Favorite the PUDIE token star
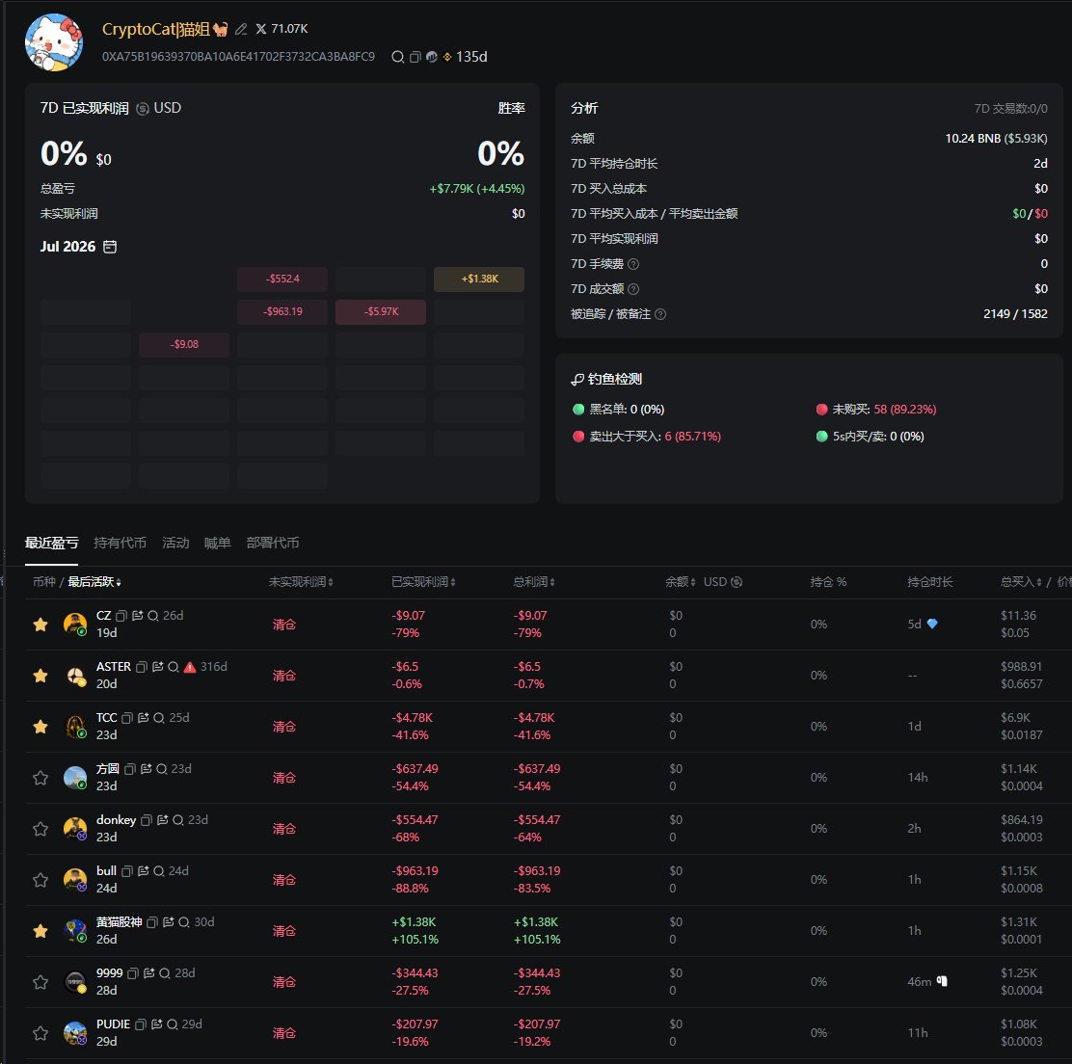 (40, 1033)
